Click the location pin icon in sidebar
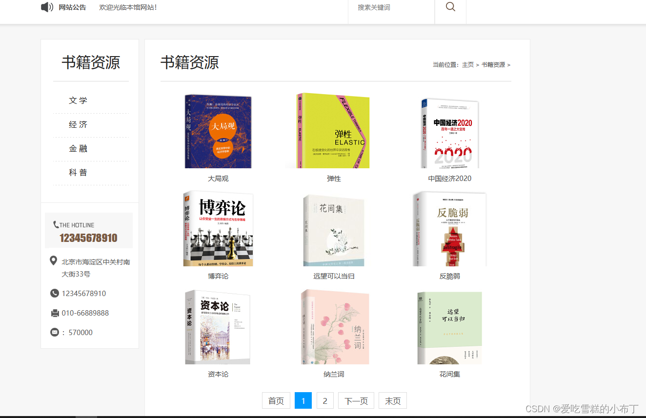This screenshot has height=418, width=646. click(54, 260)
